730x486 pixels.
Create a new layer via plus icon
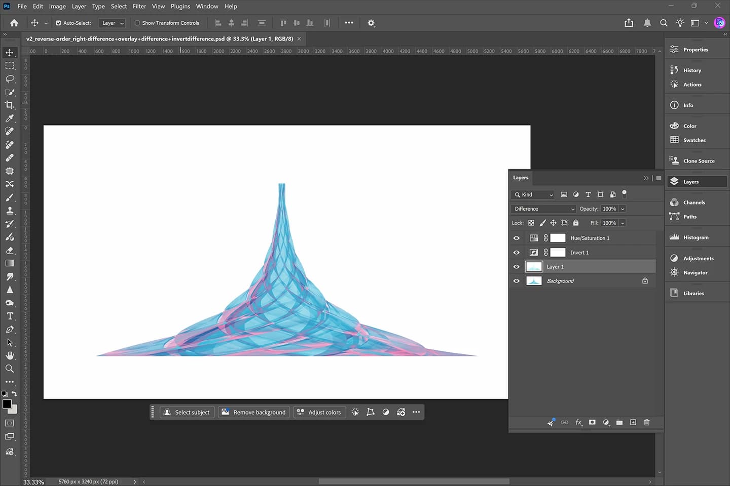click(x=633, y=422)
